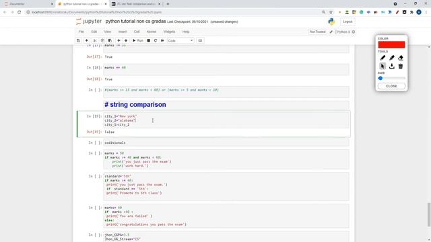This screenshot has width=431, height=242.
Task: Insert a new cell with the plus icon
Action: 87,40
